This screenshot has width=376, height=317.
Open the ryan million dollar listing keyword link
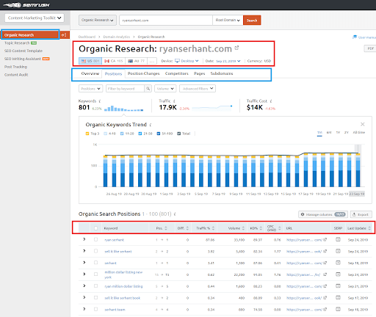[x=123, y=286]
